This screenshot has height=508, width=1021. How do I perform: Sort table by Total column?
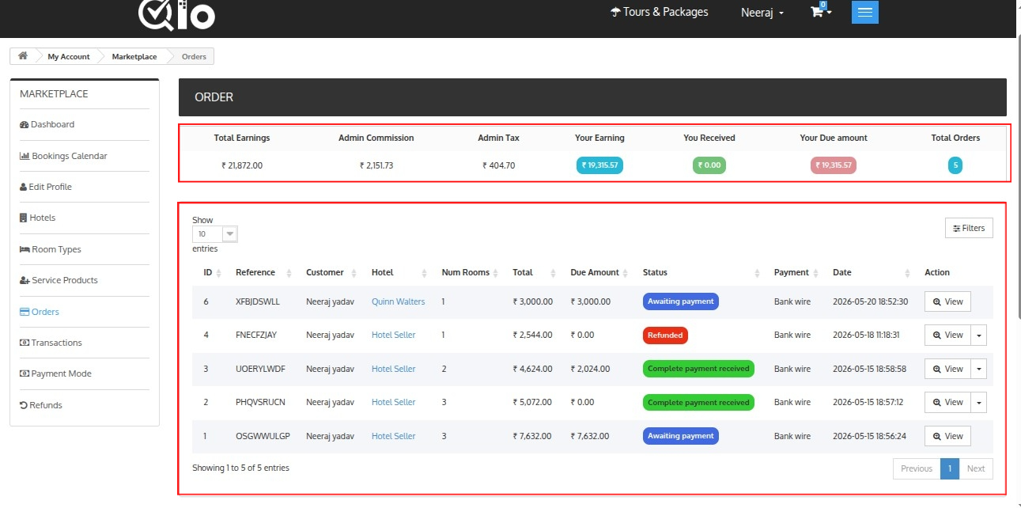coord(535,272)
